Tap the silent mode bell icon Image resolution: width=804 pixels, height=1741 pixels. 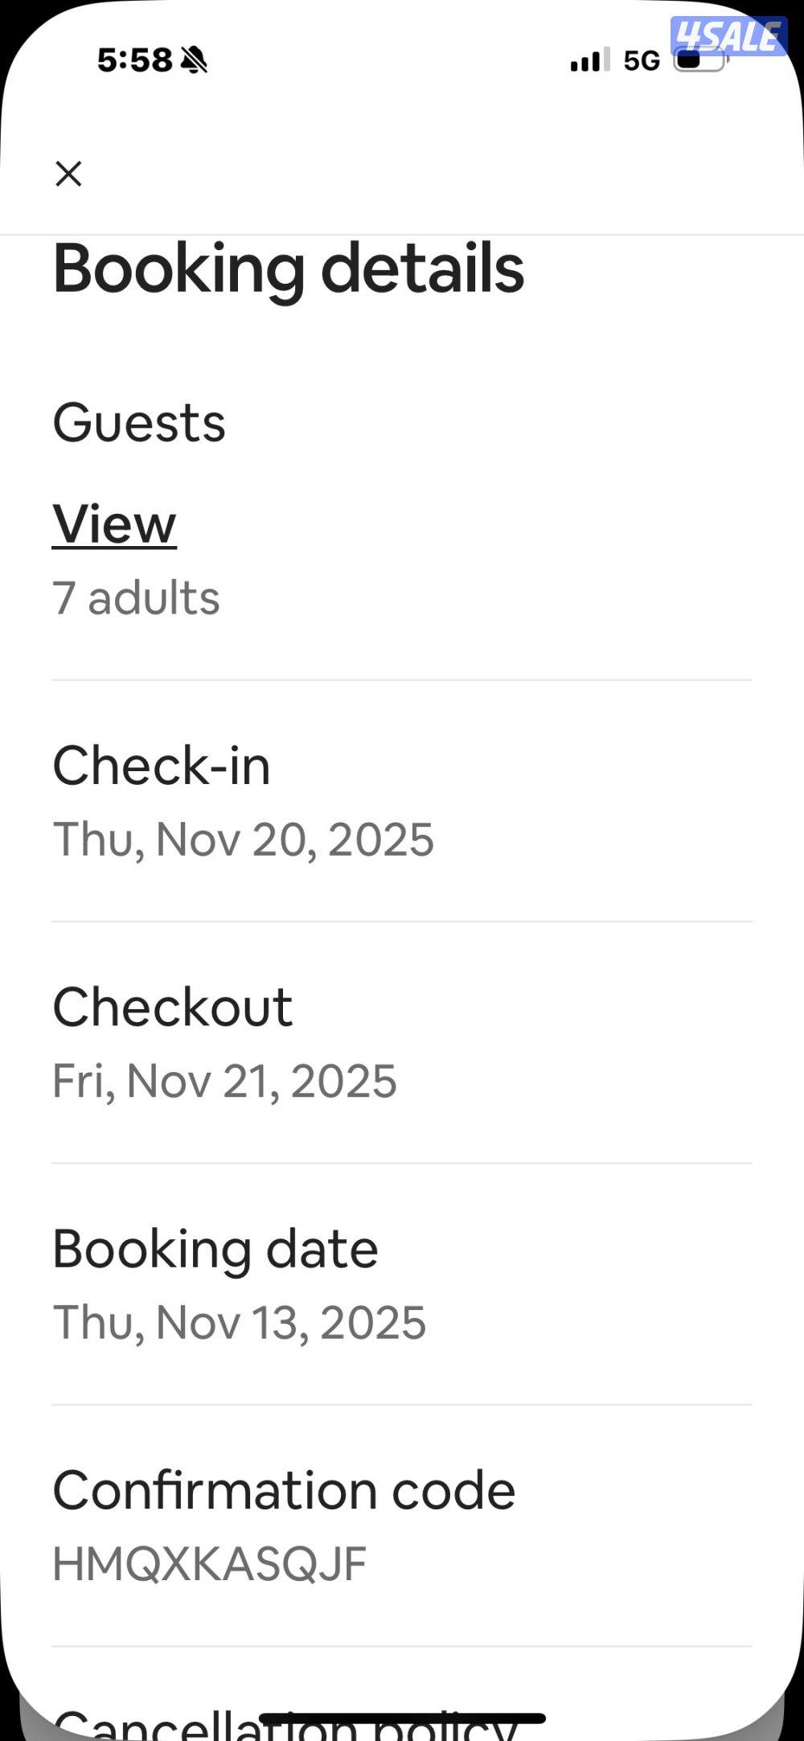point(194,60)
